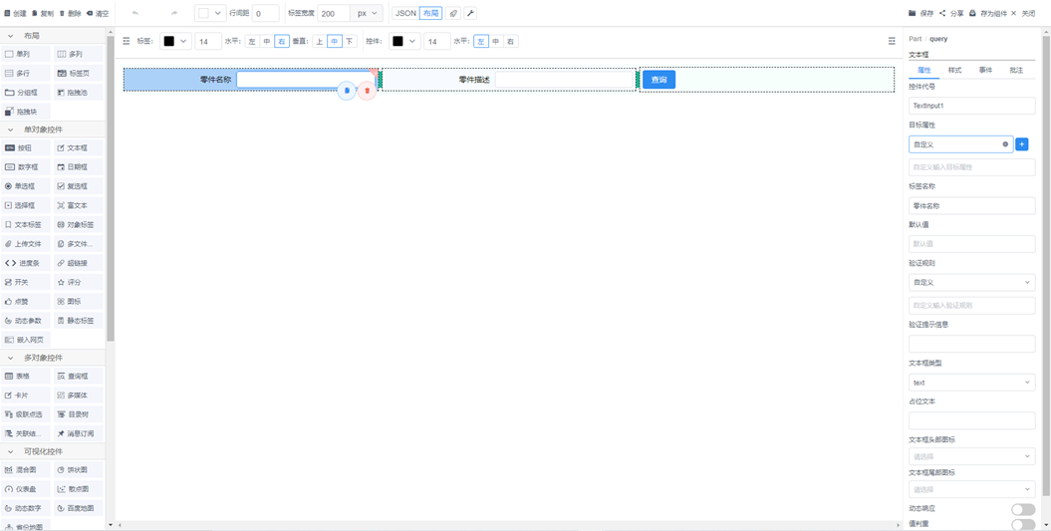Toggle the 值判重 switch
The width and height of the screenshot is (1051, 531).
pyautogui.click(x=1023, y=524)
